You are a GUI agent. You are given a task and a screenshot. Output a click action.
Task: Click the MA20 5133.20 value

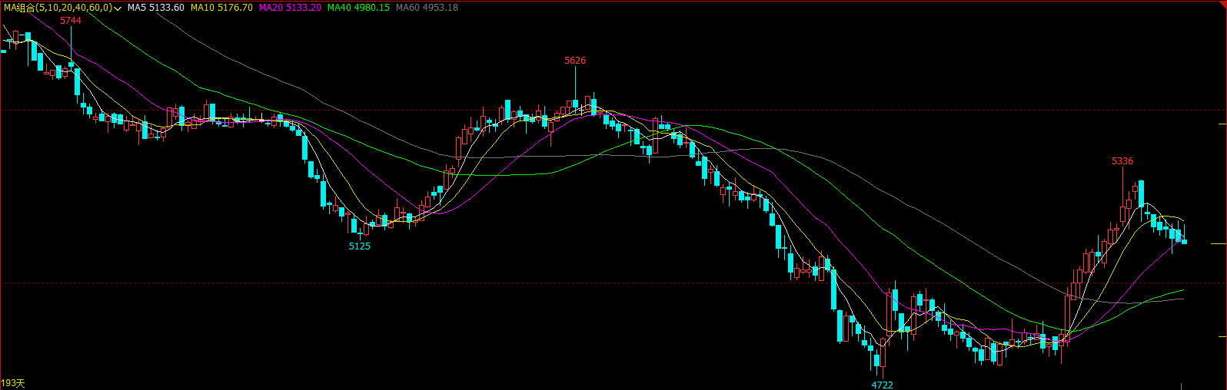click(290, 8)
